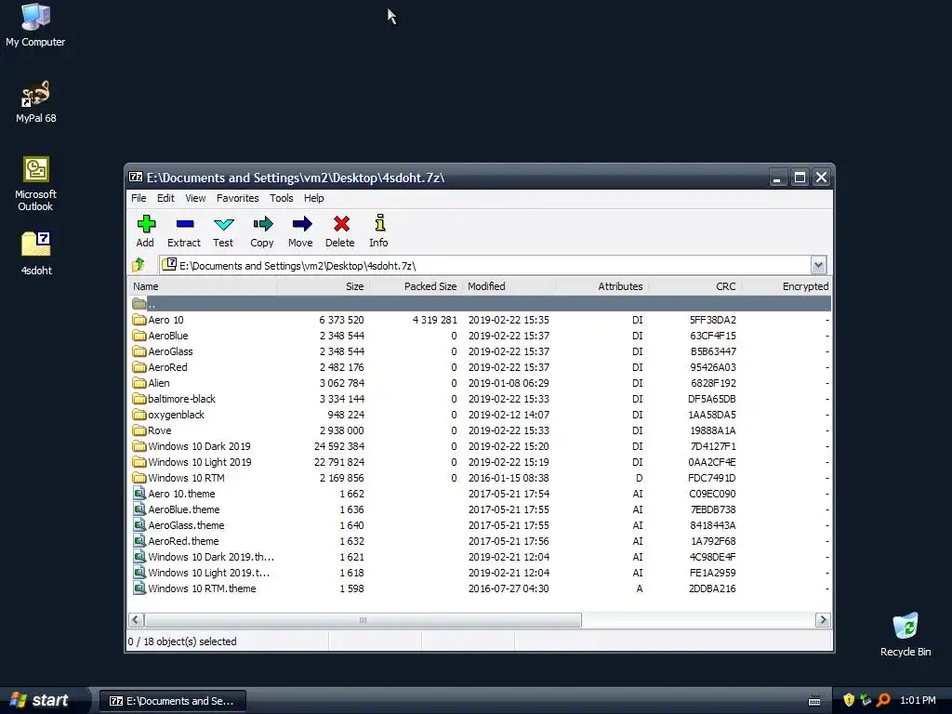Viewport: 952px width, 714px height.
Task: Select the Microsoft Outlook desktop icon
Action: (x=35, y=184)
